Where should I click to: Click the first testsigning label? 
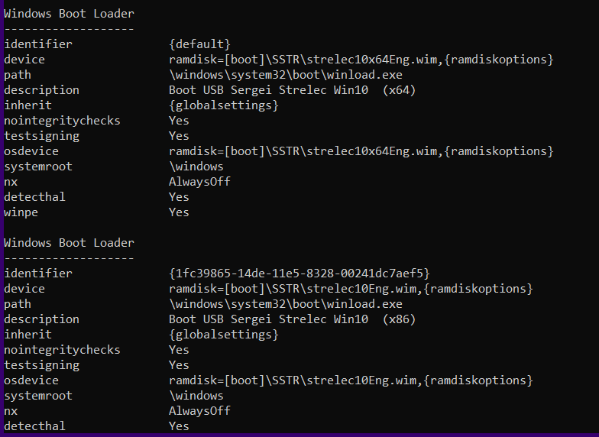click(x=41, y=136)
